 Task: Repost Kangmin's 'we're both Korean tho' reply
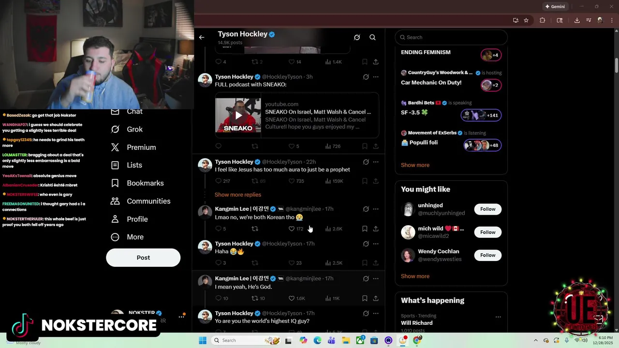[255, 229]
